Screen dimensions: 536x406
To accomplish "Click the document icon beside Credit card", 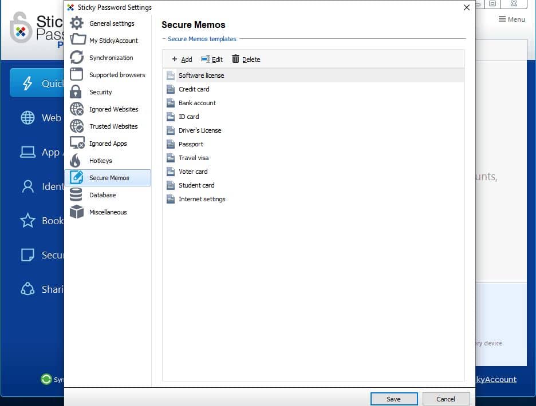I will (x=171, y=89).
